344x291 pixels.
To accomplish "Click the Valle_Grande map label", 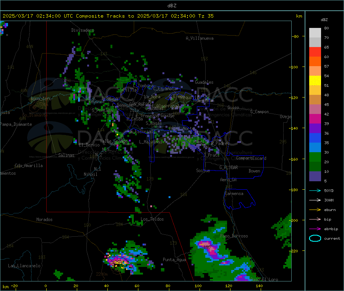I will pos(114,141).
